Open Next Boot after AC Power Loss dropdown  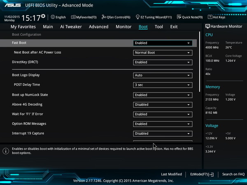point(163,53)
